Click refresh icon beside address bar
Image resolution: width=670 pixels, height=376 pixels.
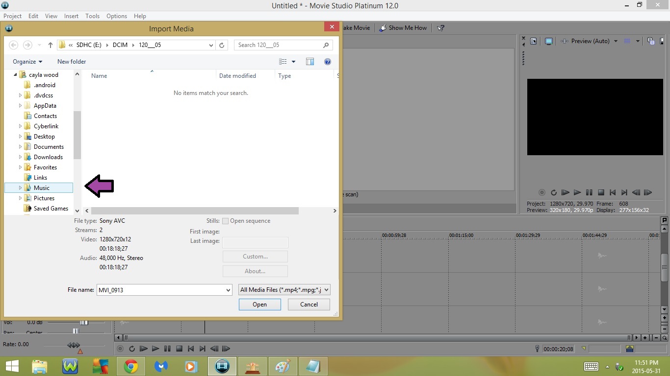pyautogui.click(x=222, y=45)
